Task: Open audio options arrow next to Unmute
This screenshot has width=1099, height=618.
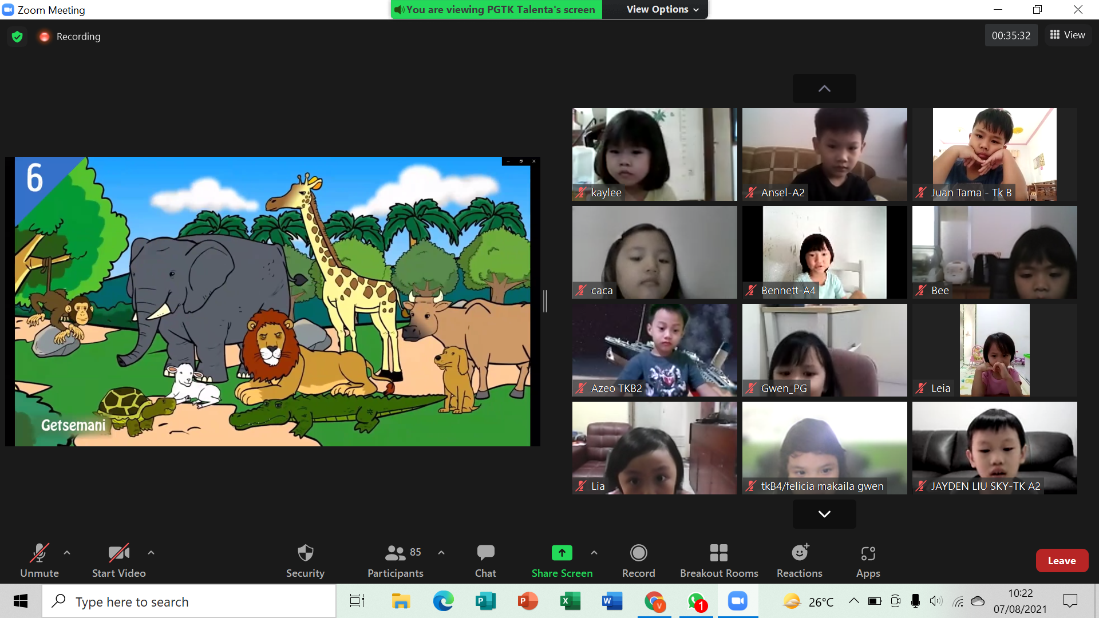Action: pyautogui.click(x=67, y=553)
